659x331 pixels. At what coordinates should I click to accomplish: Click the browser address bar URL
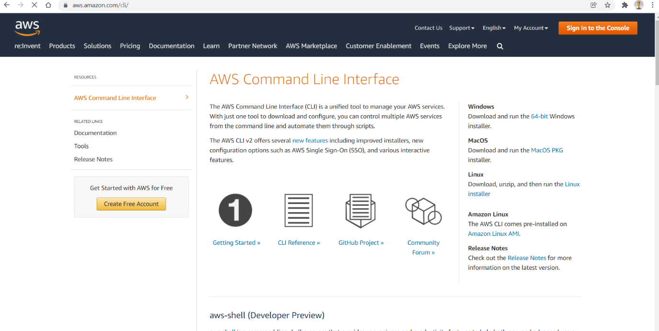point(101,5)
